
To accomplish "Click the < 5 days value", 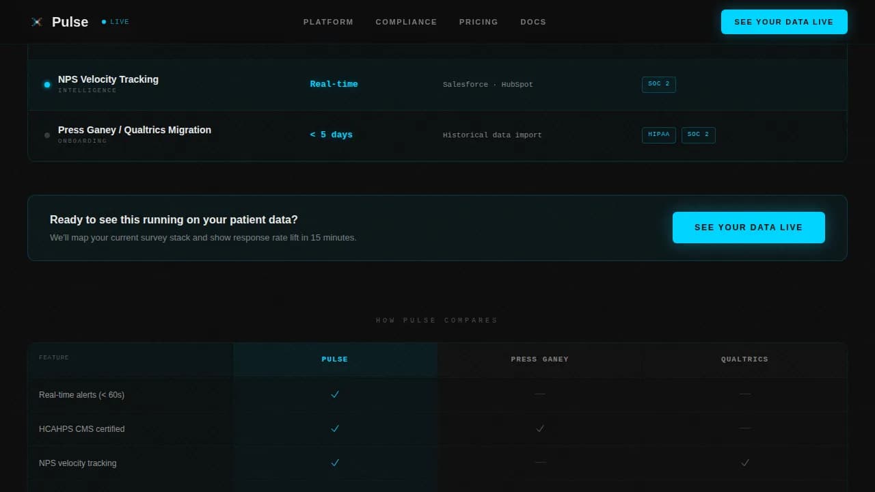I will pyautogui.click(x=331, y=135).
